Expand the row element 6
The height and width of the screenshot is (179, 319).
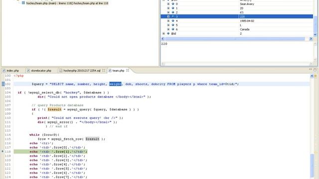(168, 29)
